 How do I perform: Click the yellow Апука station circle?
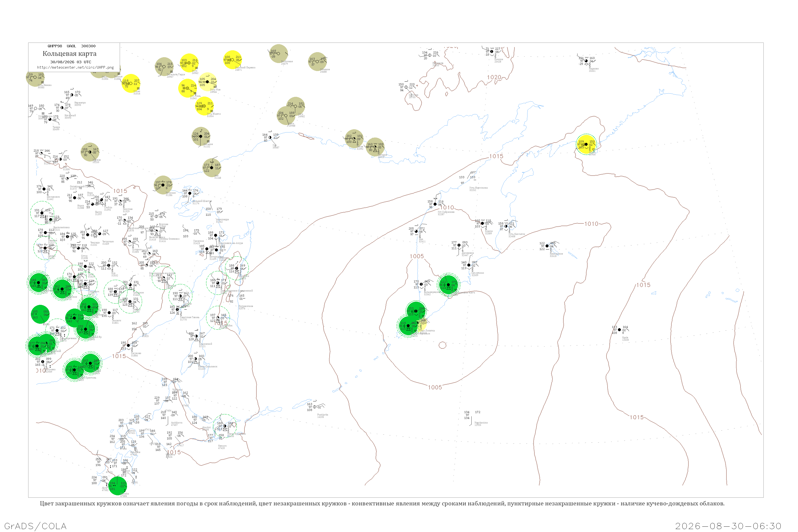(586, 144)
